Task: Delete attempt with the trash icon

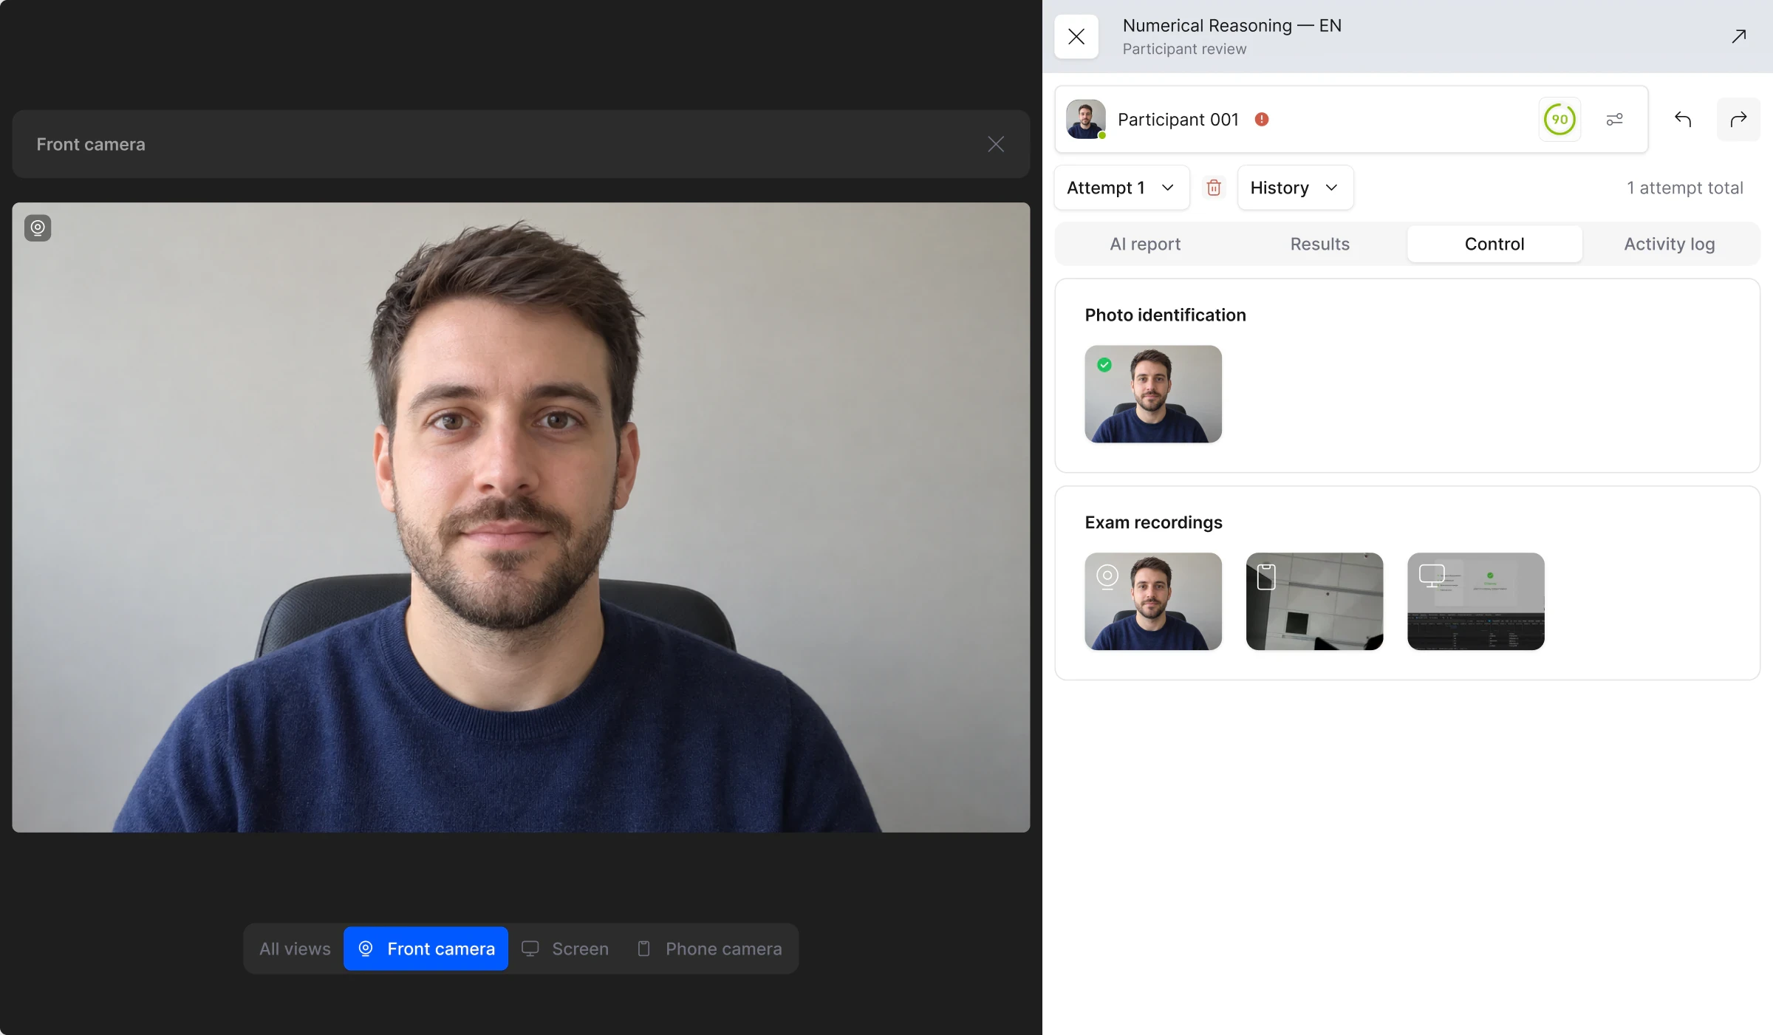Action: click(x=1214, y=188)
